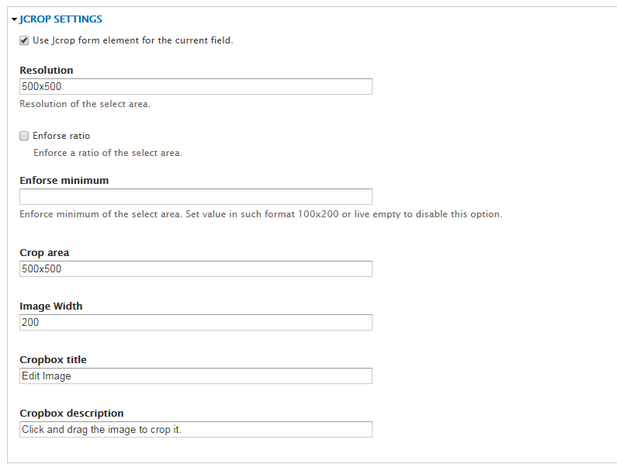
Task: Enable the Enforse ratio checkbox
Action: (24, 136)
